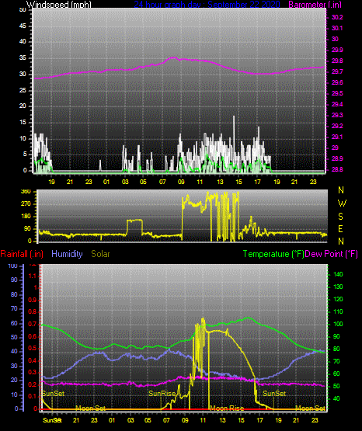Click the '270' wind direction scale value
This screenshot has height=431, width=362.
pyautogui.click(x=26, y=204)
